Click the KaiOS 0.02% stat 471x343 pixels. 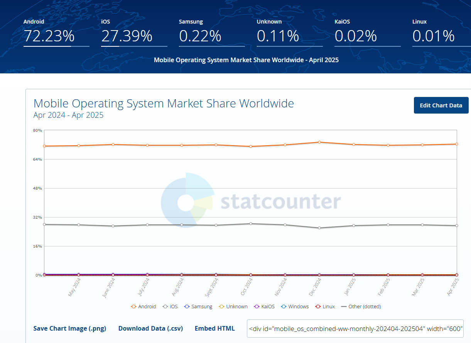coord(368,32)
